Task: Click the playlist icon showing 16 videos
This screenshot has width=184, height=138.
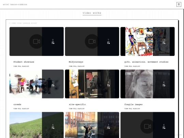Action: (x=164, y=43)
